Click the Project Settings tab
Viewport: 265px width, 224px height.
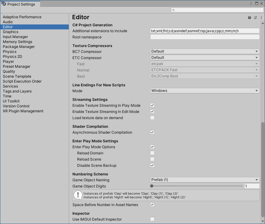(20, 4)
